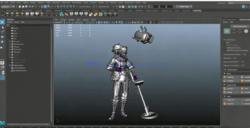
Task: Select the arrow selection tool in toolbox
Action: pyautogui.click(x=2, y=22)
